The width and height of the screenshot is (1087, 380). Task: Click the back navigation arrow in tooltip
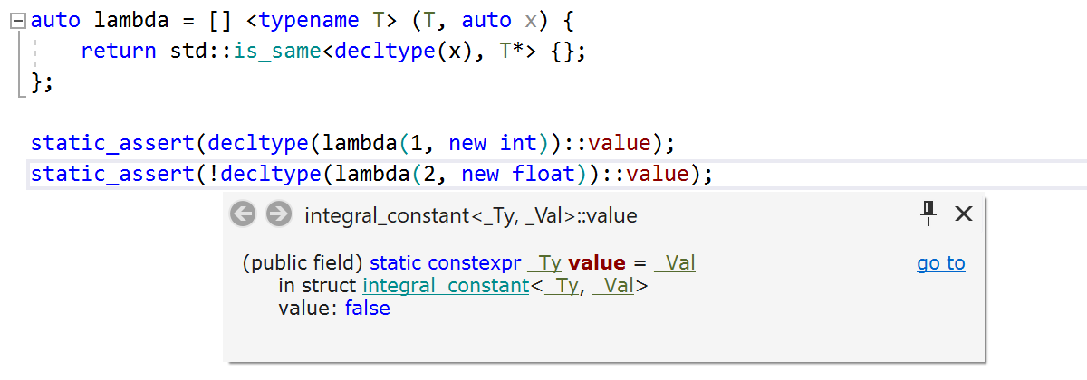pos(243,214)
